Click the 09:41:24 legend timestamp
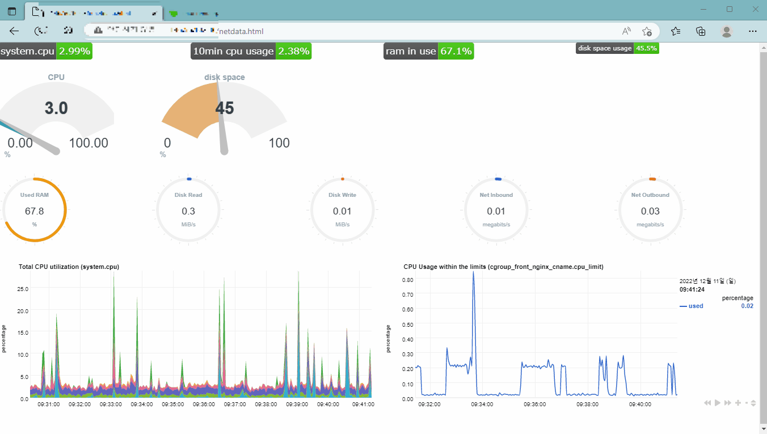The width and height of the screenshot is (767, 434). [692, 289]
